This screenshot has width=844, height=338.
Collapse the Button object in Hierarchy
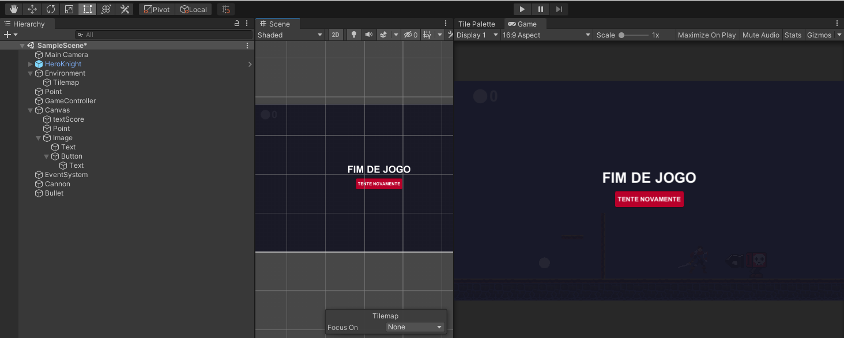pos(47,156)
